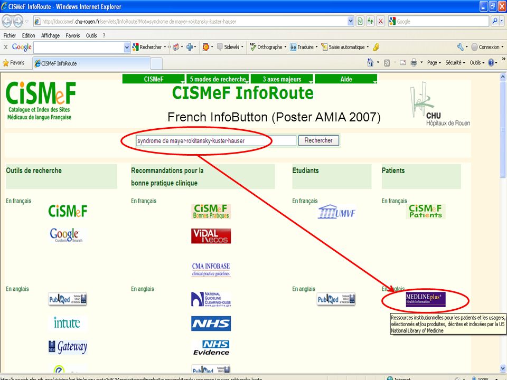
Task: Open the blue NHS logo
Action: click(x=211, y=324)
